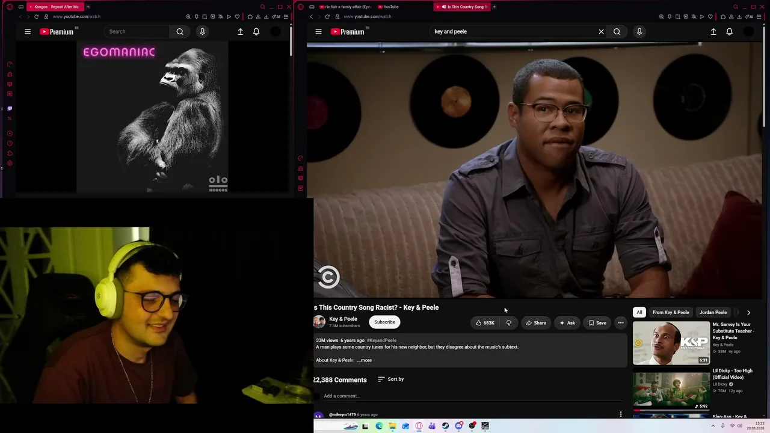This screenshot has width=770, height=433.
Task: Open a new tab in right browser window
Action: point(494,7)
